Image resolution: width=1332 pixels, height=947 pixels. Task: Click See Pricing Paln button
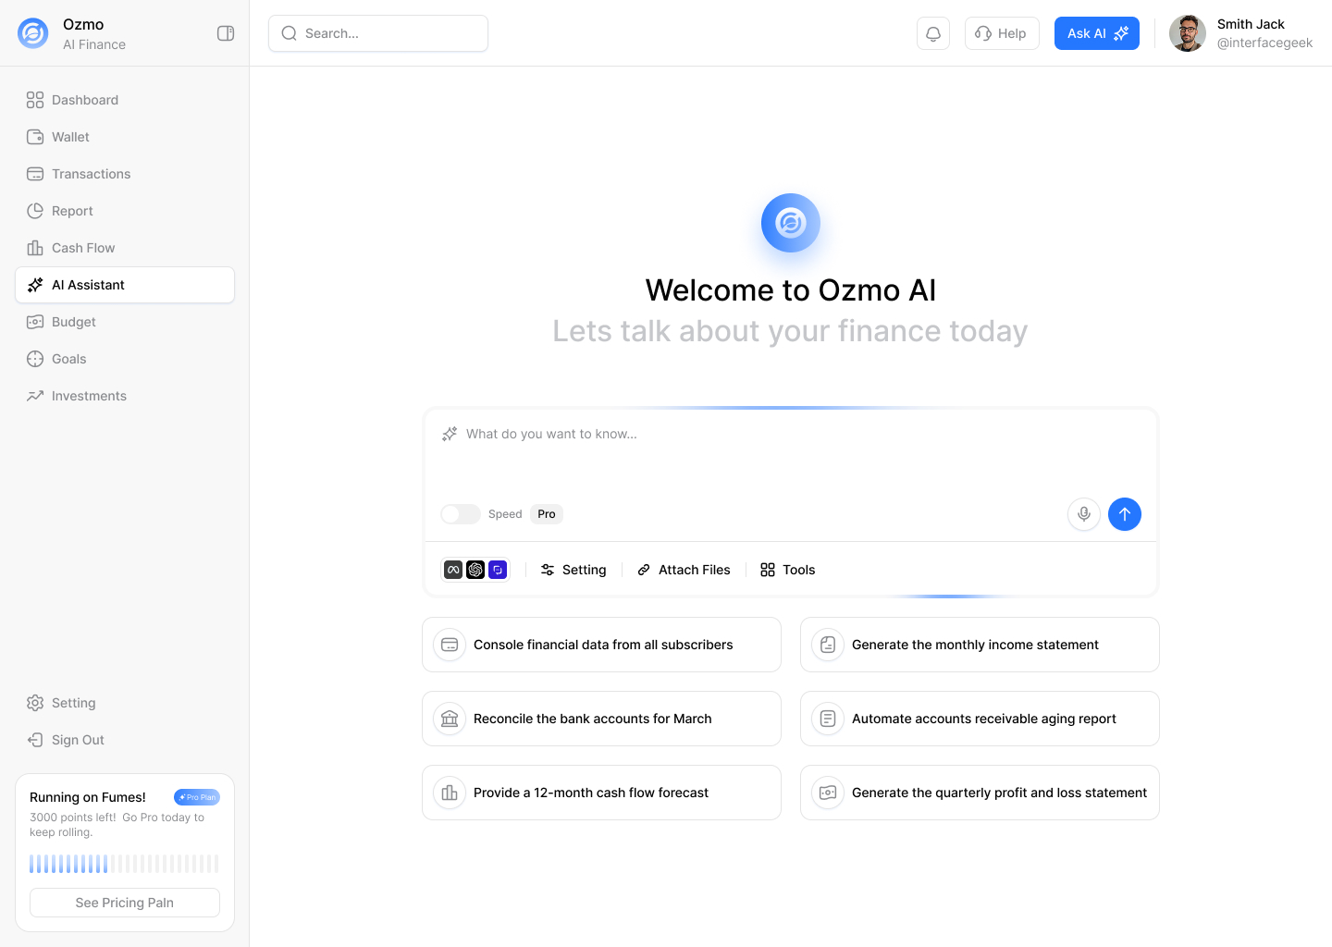pos(125,903)
